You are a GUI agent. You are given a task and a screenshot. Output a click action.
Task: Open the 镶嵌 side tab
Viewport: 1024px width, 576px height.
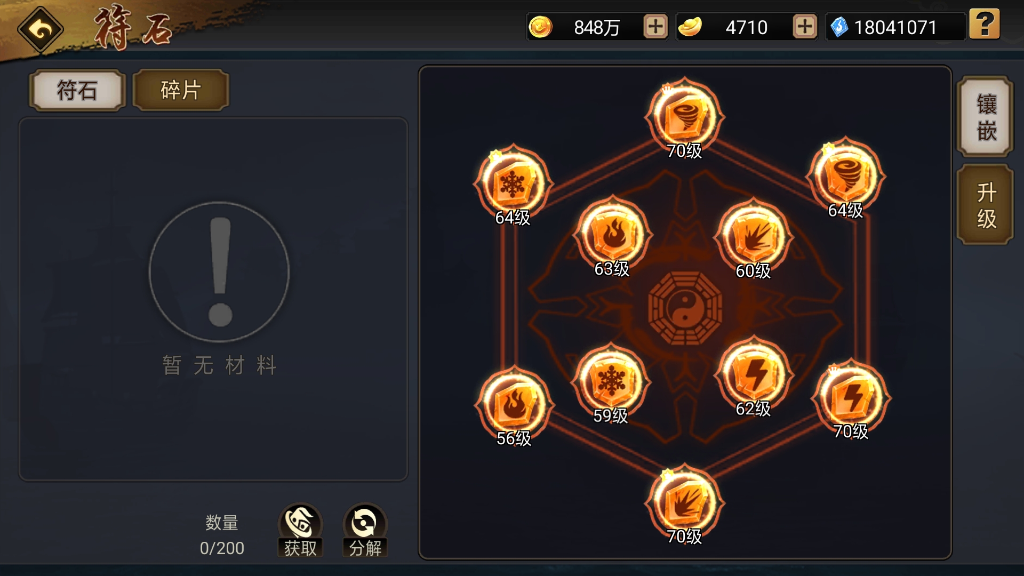pyautogui.click(x=985, y=117)
